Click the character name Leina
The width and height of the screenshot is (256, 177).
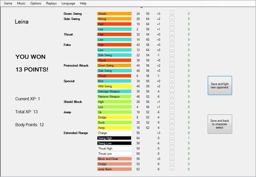[22, 22]
